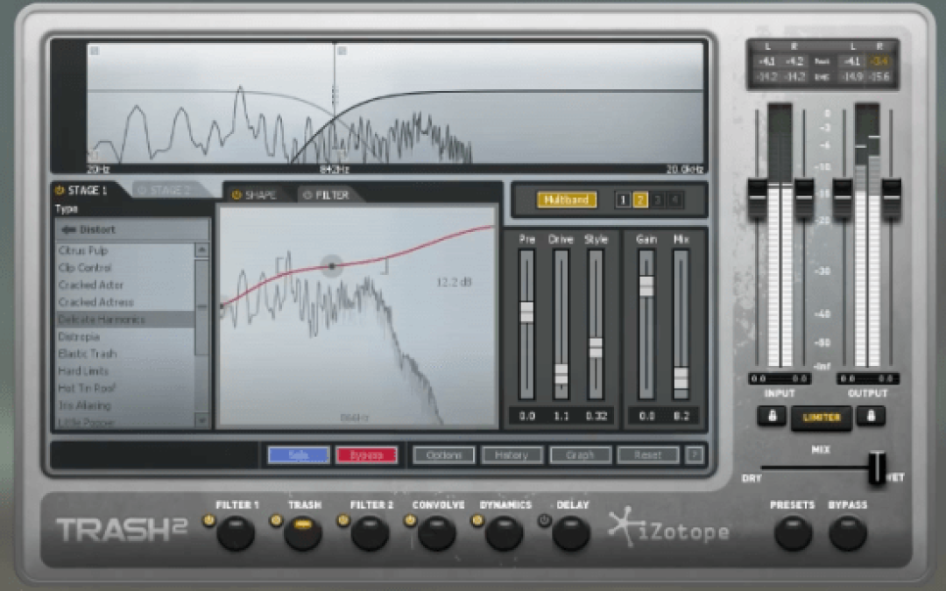Click the question mark help button

click(x=695, y=454)
